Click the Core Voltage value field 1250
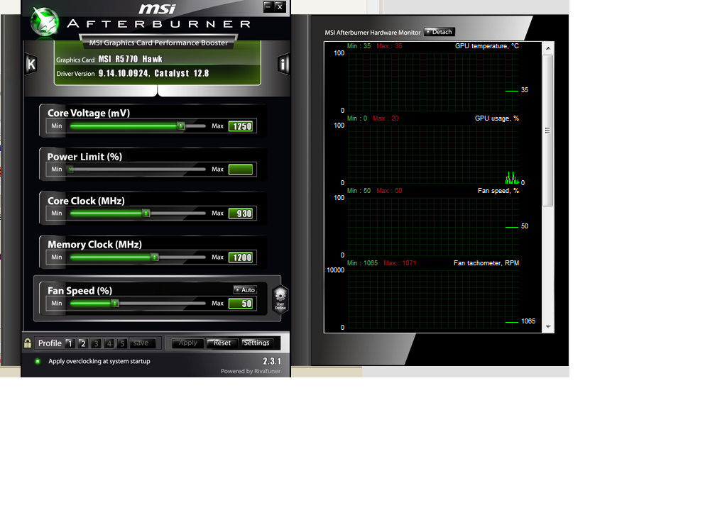This screenshot has width=710, height=532. point(242,126)
